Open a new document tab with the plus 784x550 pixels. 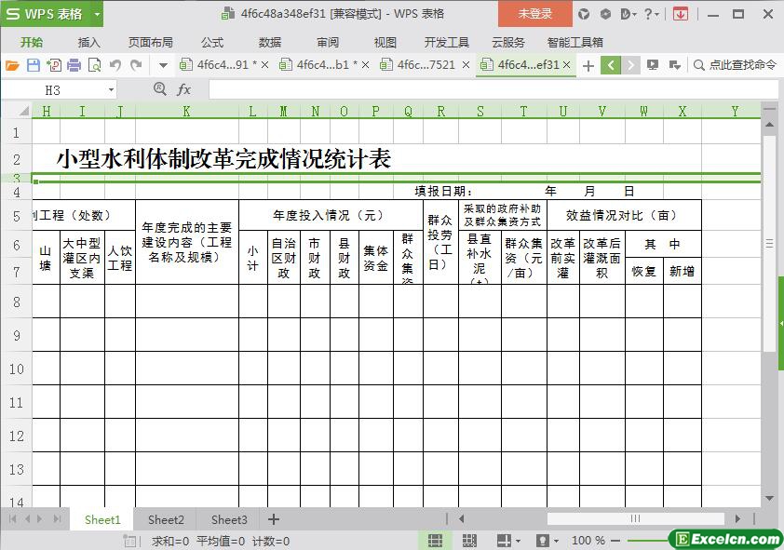click(588, 65)
